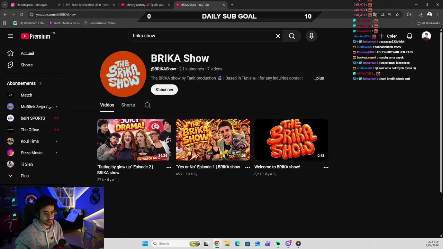Viewport: 443px width, 249px height.
Task: Open the YouTube hamburger guide menu
Action: tap(10, 36)
